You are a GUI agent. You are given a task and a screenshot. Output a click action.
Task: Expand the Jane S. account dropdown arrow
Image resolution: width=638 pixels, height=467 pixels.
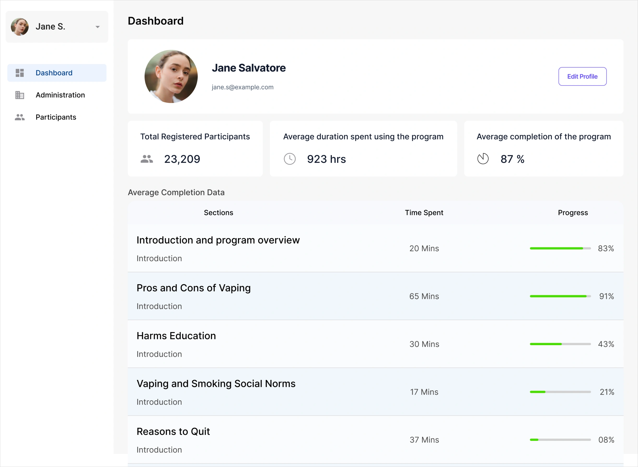point(97,27)
